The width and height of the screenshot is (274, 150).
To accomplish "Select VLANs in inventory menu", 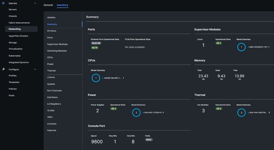I will pyautogui.click(x=51, y=110).
